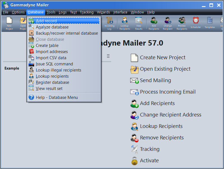Click the Gammadyne Mailer title bar app icon
The image size is (224, 169).
click(x=6, y=5)
